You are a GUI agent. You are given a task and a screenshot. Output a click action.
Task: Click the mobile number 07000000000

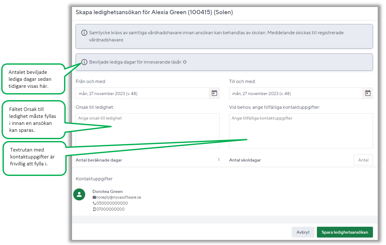click(110, 209)
